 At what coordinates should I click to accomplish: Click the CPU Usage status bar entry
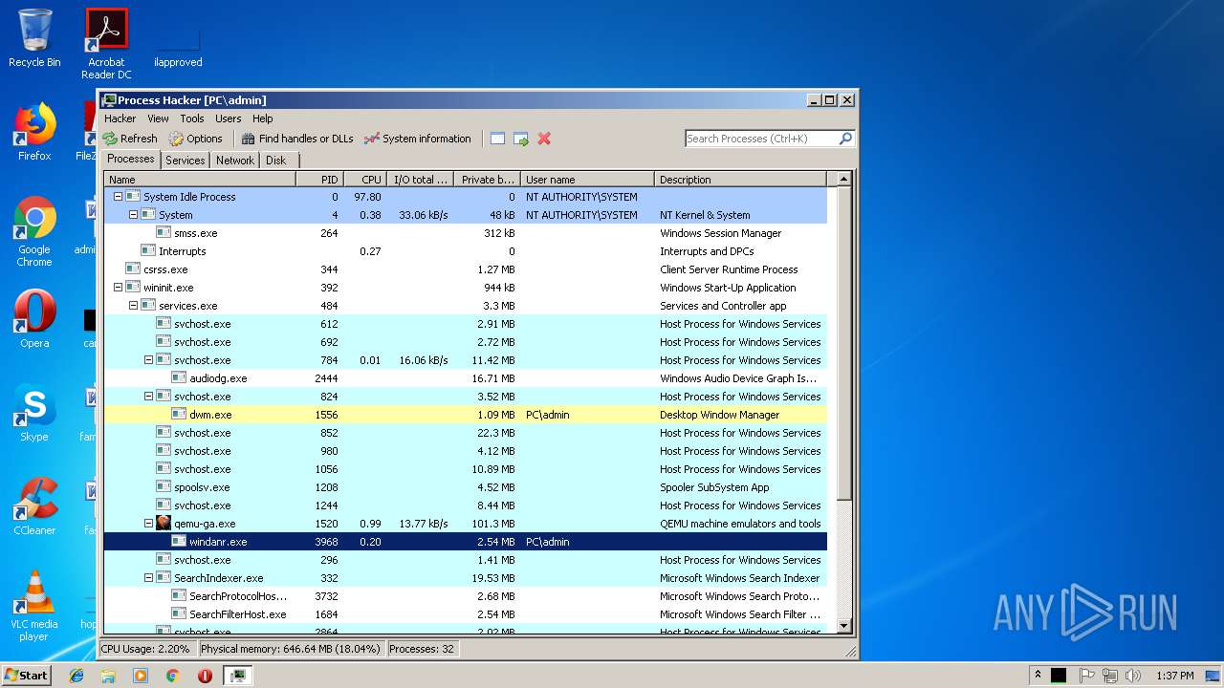coord(146,649)
